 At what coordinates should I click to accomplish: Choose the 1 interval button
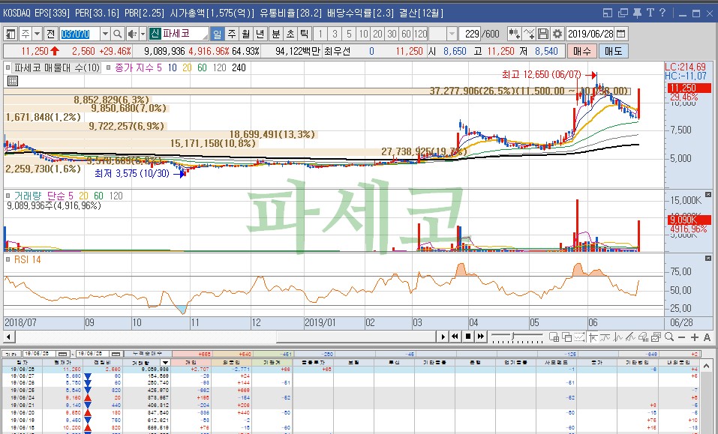click(x=320, y=34)
